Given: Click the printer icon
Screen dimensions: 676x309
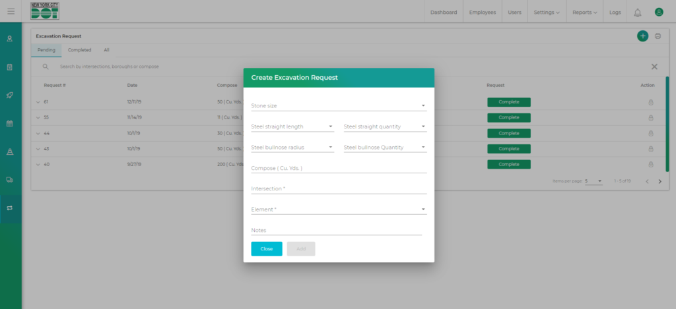Looking at the screenshot, I should 658,36.
